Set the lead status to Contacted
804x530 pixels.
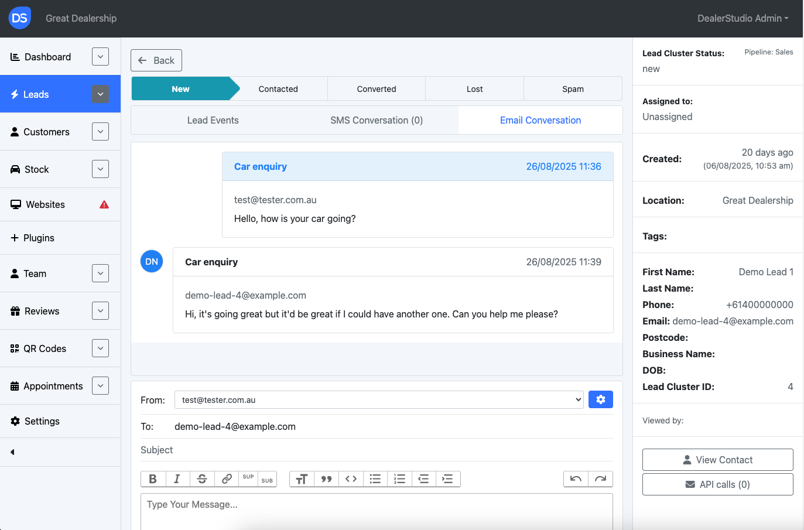tap(278, 89)
